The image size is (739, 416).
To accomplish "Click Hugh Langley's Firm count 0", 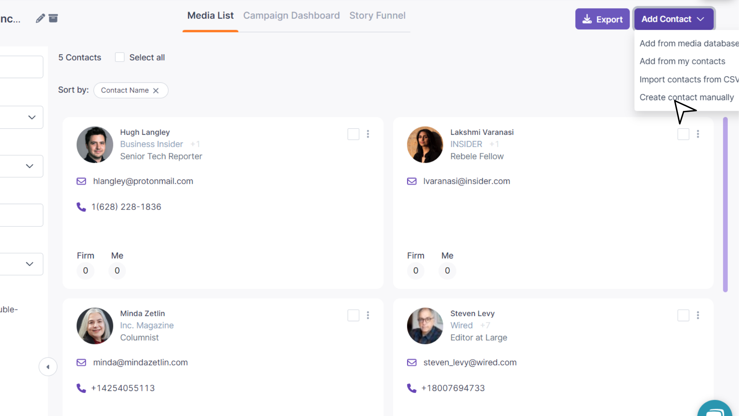I will (x=85, y=270).
